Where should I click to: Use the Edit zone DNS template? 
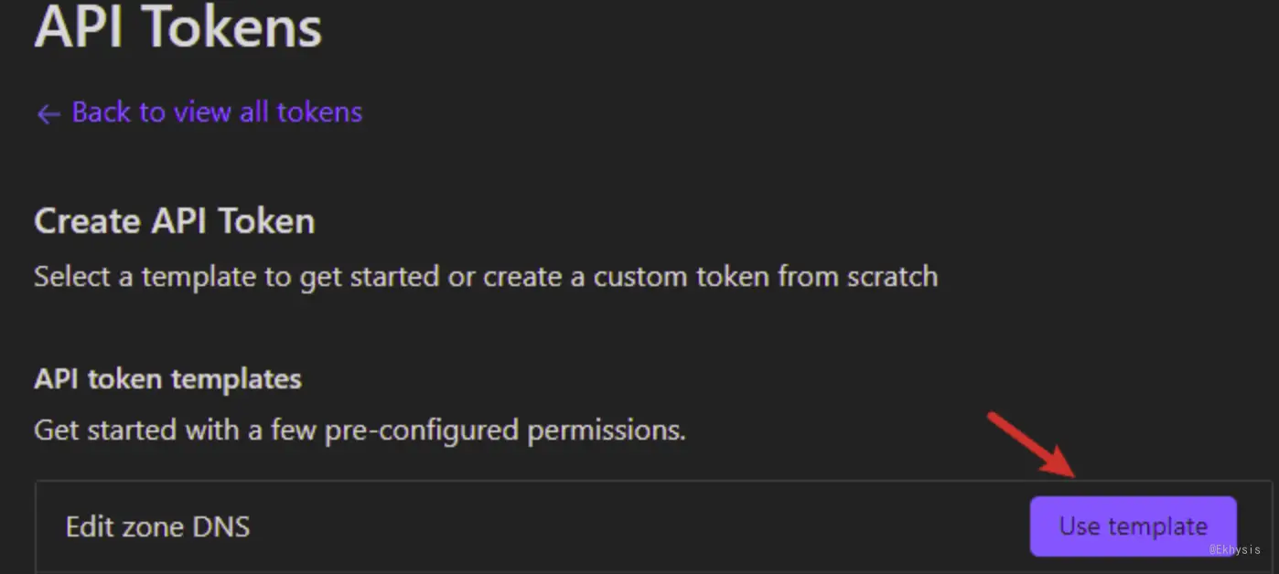click(x=1133, y=526)
